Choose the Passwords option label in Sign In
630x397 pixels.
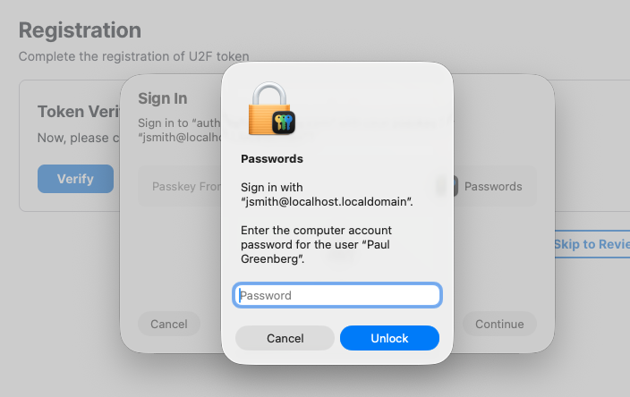493,187
